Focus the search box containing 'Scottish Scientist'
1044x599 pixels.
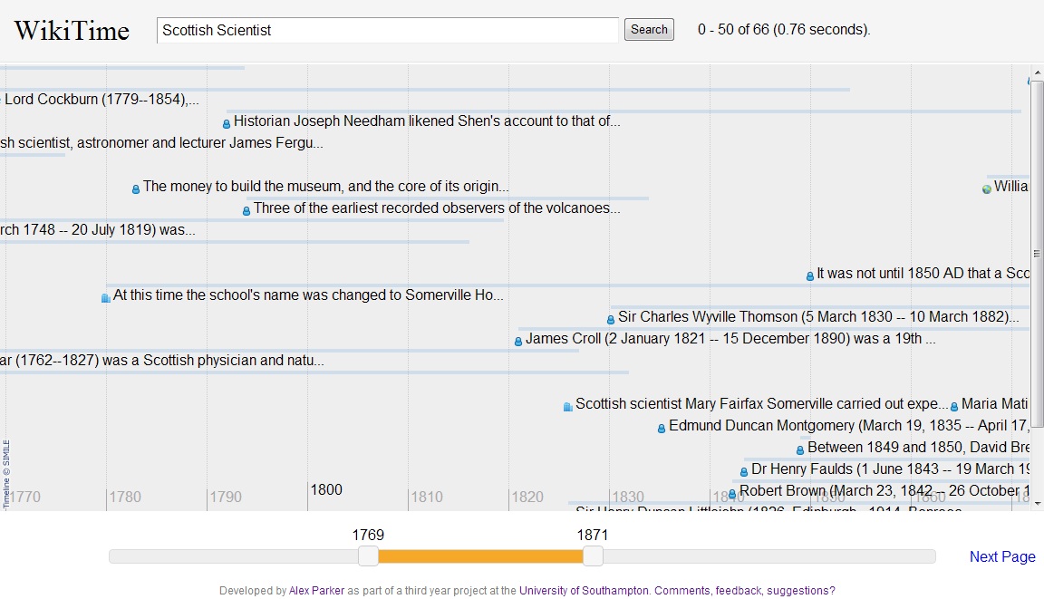point(388,31)
